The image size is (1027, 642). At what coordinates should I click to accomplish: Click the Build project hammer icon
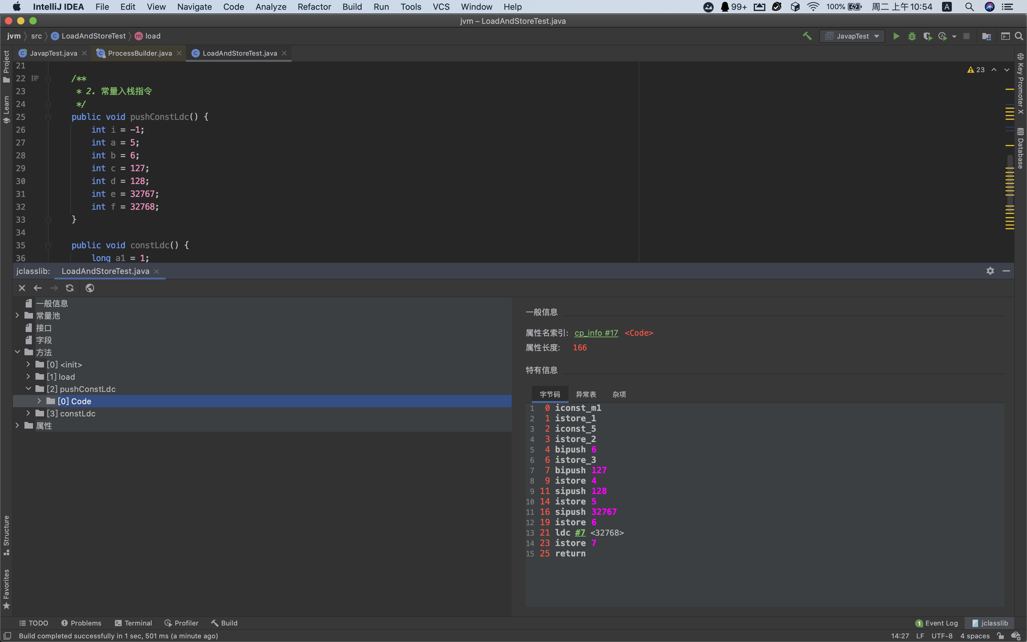tap(807, 36)
